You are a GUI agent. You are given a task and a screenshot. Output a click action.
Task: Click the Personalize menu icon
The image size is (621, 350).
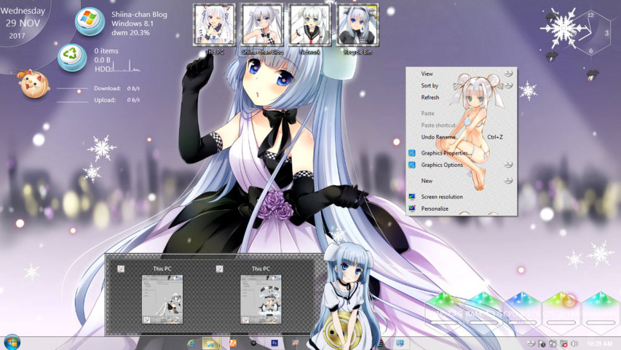click(x=412, y=209)
